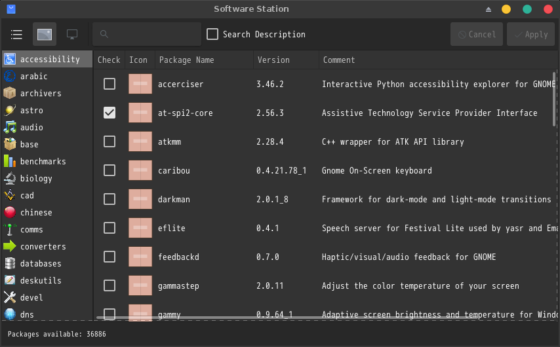Click the feedbackd comment about Haptic feedback
The image size is (560, 347).
409,257
